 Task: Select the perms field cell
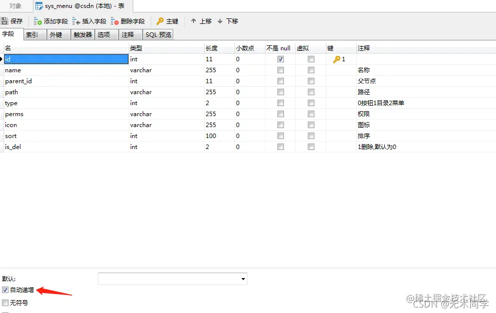(66, 114)
